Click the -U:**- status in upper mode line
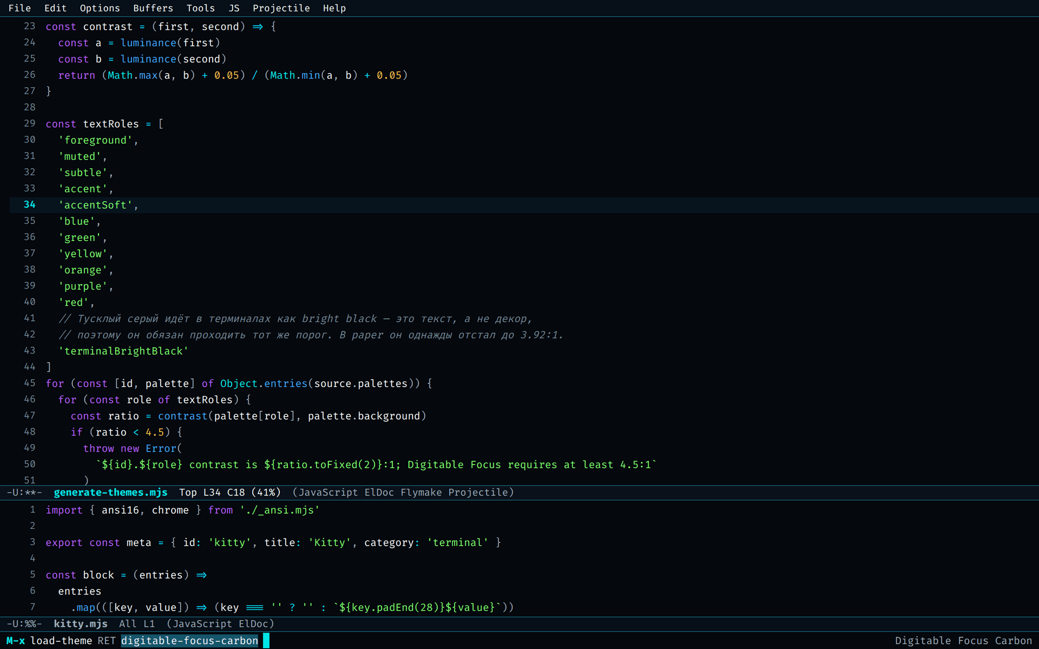 tap(24, 492)
